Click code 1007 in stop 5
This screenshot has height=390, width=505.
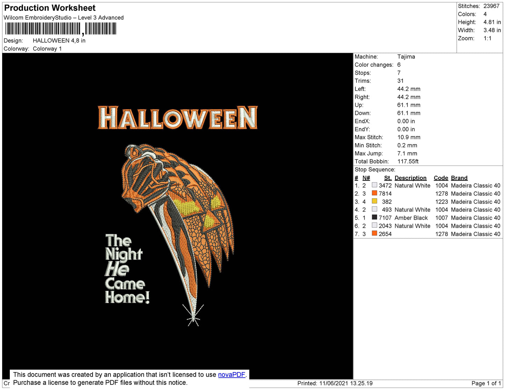click(441, 218)
